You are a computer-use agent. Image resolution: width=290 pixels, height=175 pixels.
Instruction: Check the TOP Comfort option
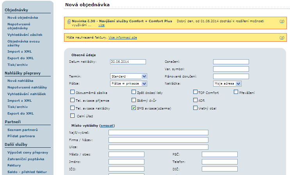[195, 92]
